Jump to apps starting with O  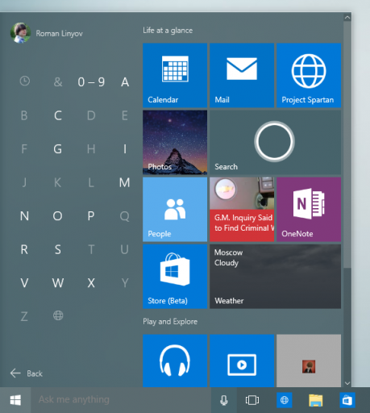(57, 216)
